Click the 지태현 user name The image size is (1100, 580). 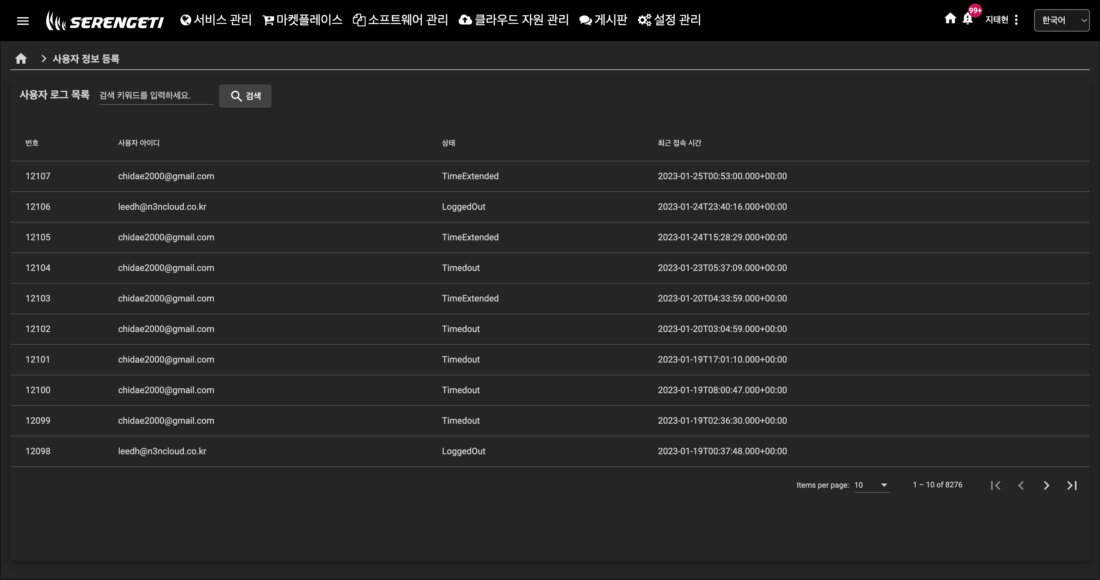(996, 20)
